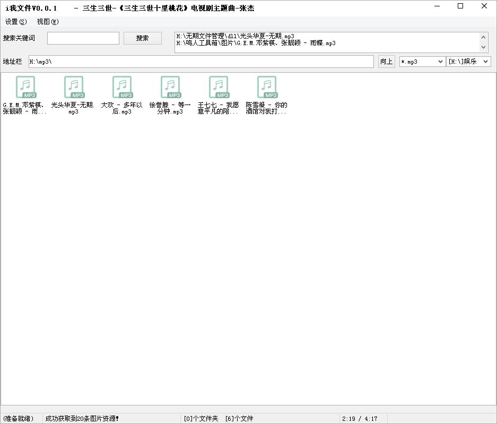Click the 搜索关键词 label
The image size is (497, 424).
pyautogui.click(x=19, y=38)
